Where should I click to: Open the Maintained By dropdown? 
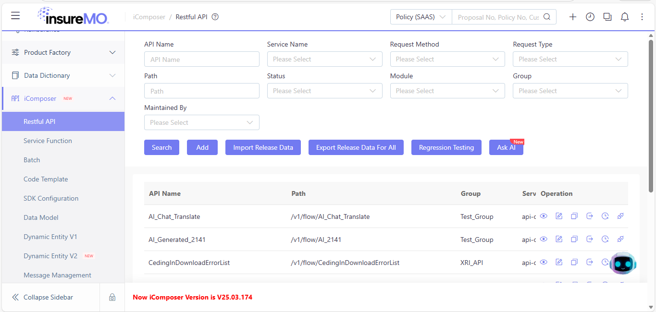tap(202, 122)
